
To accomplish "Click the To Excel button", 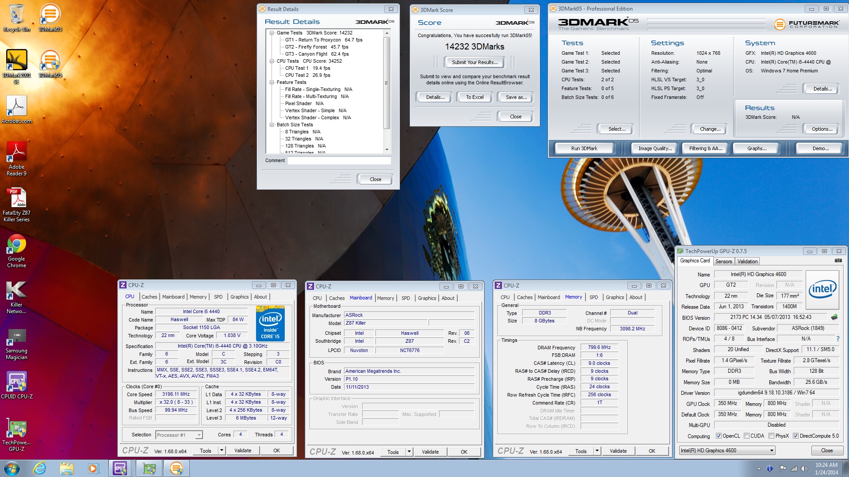I will (x=474, y=97).
